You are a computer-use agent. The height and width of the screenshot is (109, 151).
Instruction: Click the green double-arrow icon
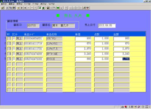(43, 8)
